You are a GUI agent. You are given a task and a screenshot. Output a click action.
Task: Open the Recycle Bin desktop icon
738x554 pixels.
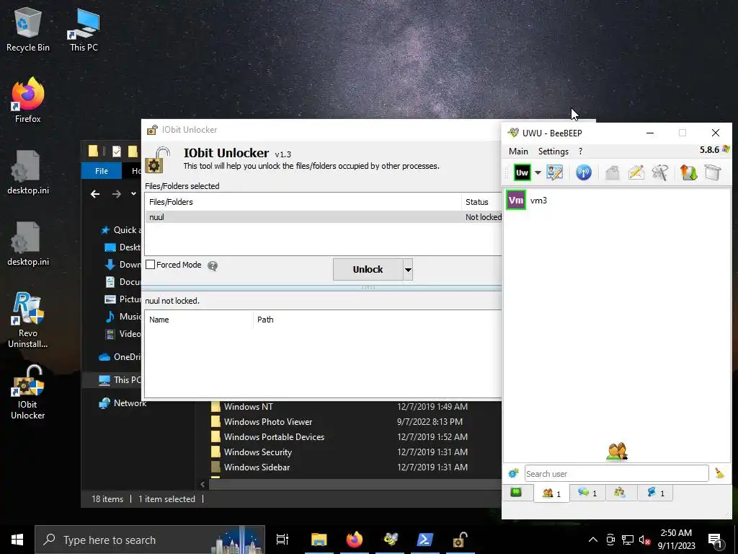coord(28,29)
